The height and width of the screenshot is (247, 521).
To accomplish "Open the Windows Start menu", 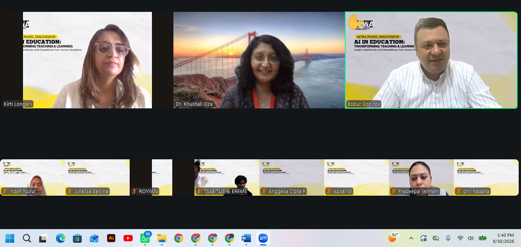I will (x=10, y=238).
